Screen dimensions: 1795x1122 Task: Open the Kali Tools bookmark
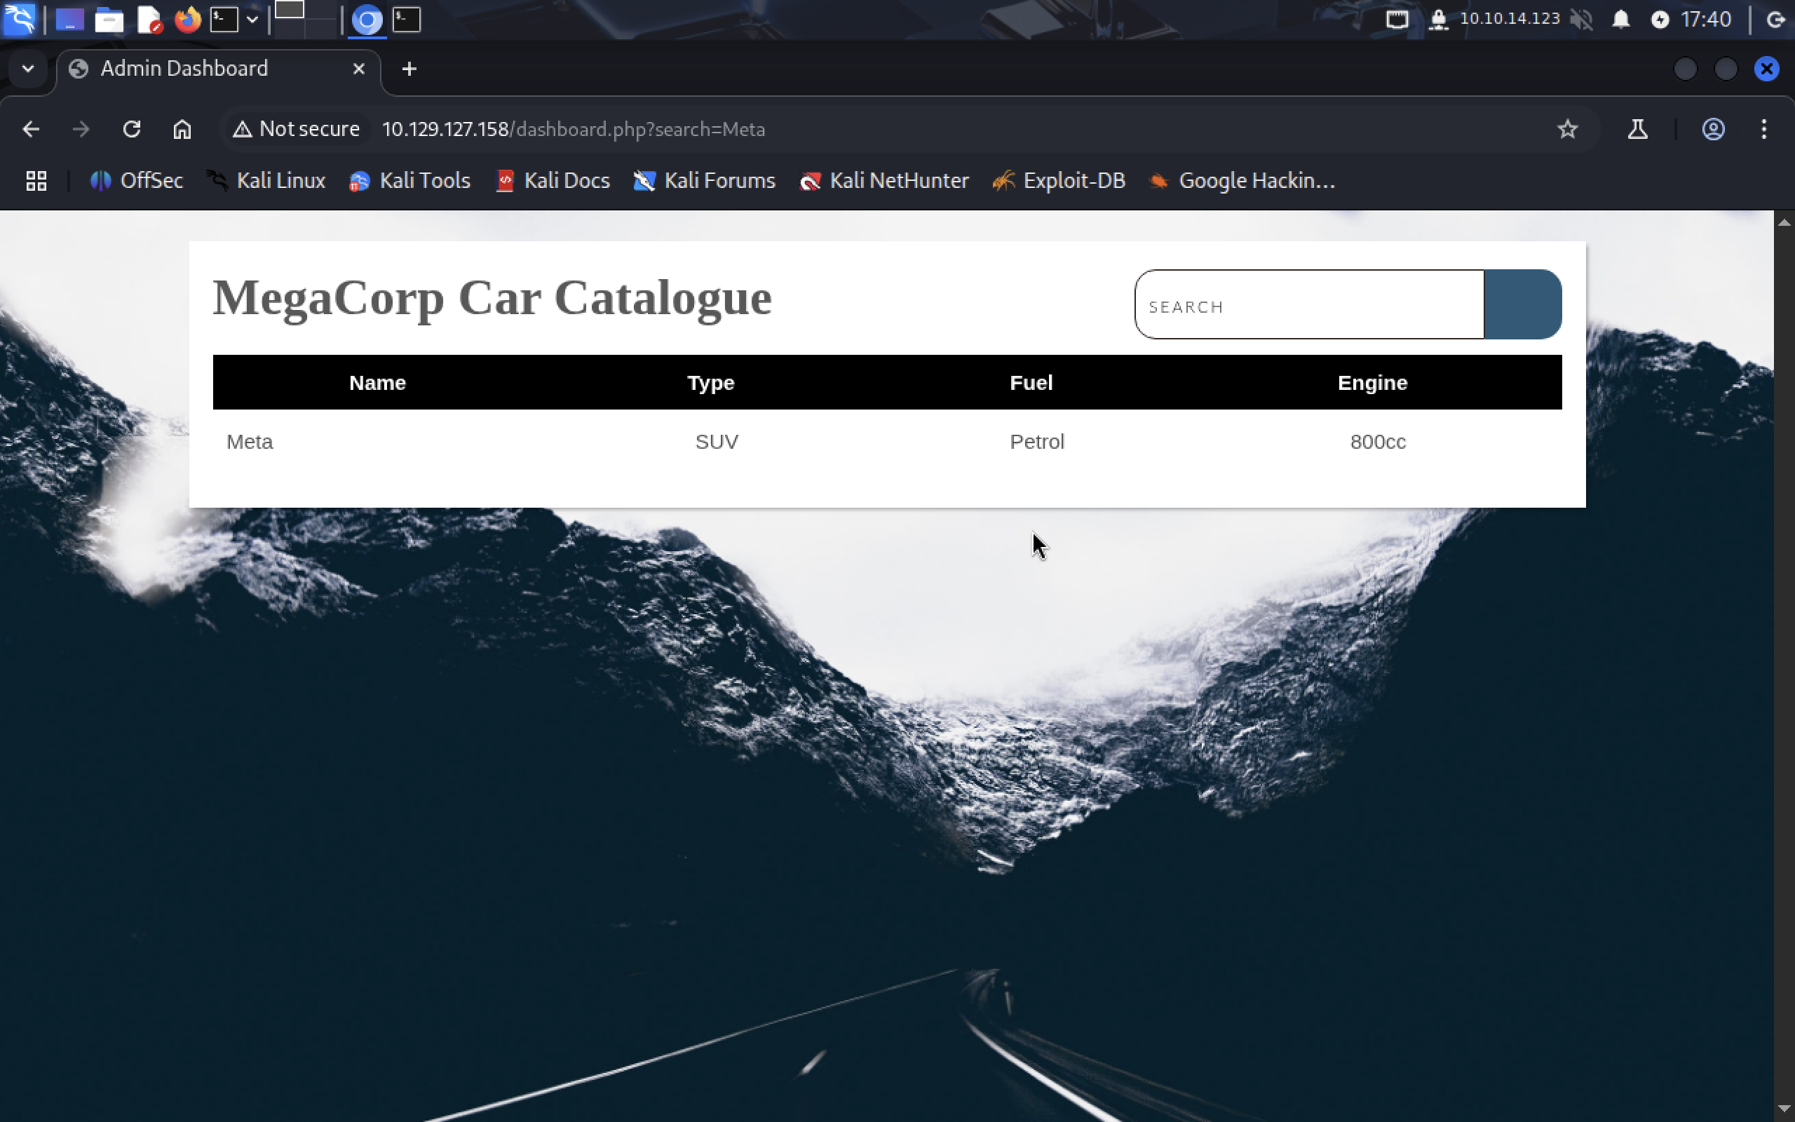[x=409, y=181]
